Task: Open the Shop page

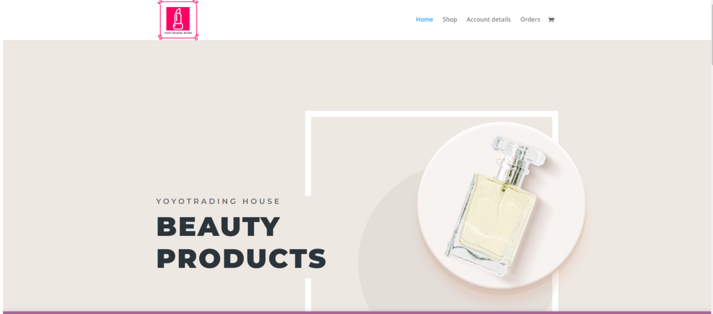Action: coord(450,19)
